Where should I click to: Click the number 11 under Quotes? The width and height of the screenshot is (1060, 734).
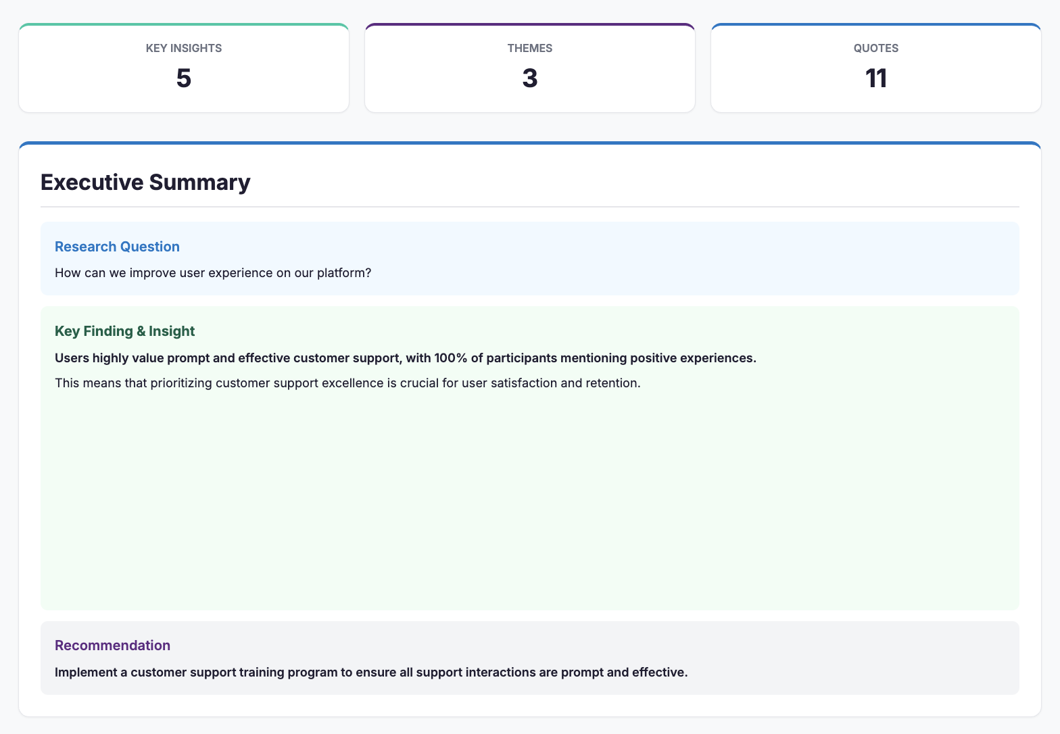coord(876,78)
